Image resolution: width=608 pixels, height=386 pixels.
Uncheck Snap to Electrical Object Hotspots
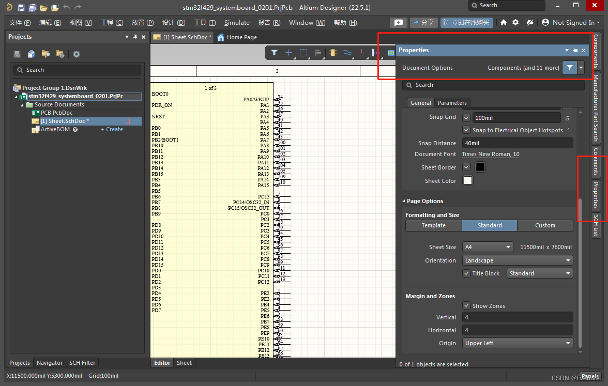[x=466, y=130]
